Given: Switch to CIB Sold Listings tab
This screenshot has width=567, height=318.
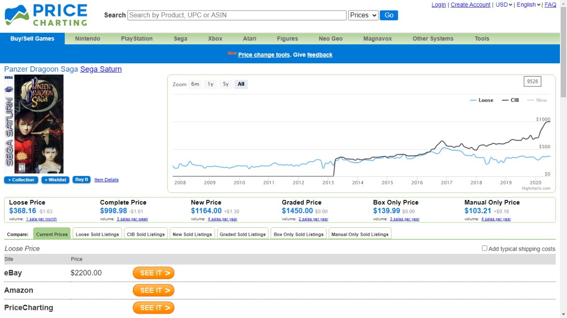Looking at the screenshot, I should pos(146,234).
